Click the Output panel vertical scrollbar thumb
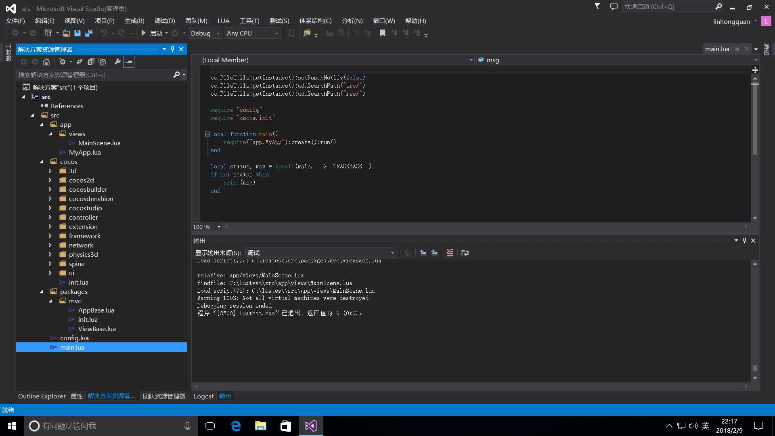This screenshot has height=436, width=775. [755, 368]
